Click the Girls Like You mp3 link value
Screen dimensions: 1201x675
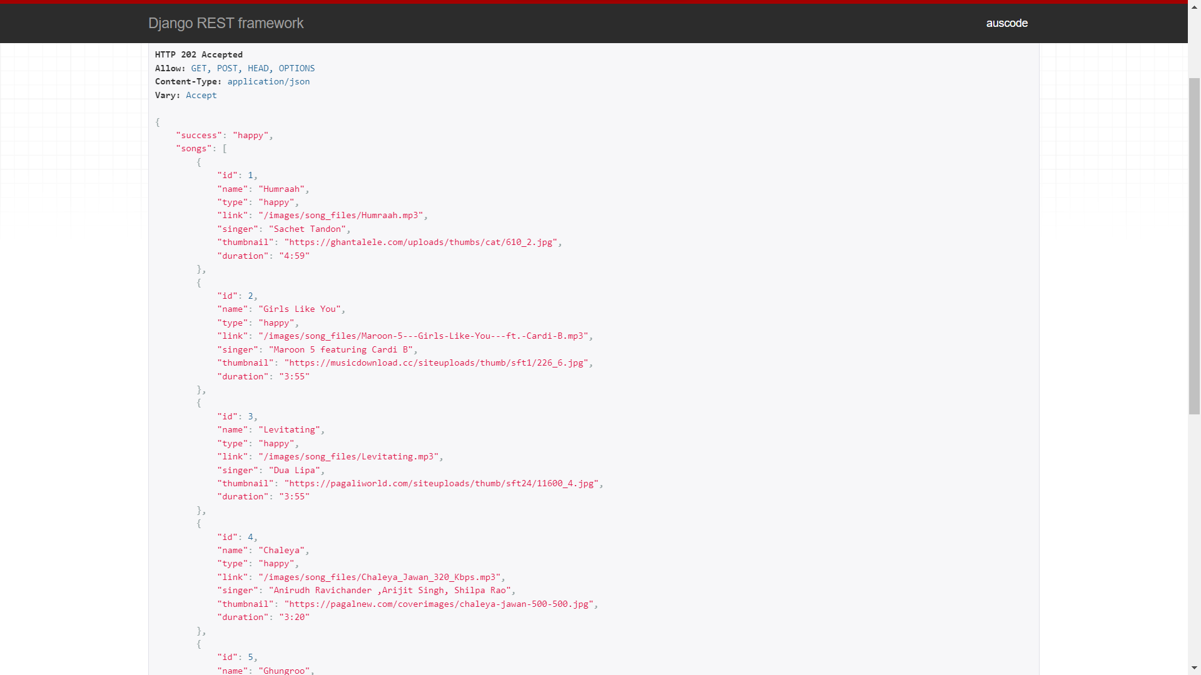point(423,336)
